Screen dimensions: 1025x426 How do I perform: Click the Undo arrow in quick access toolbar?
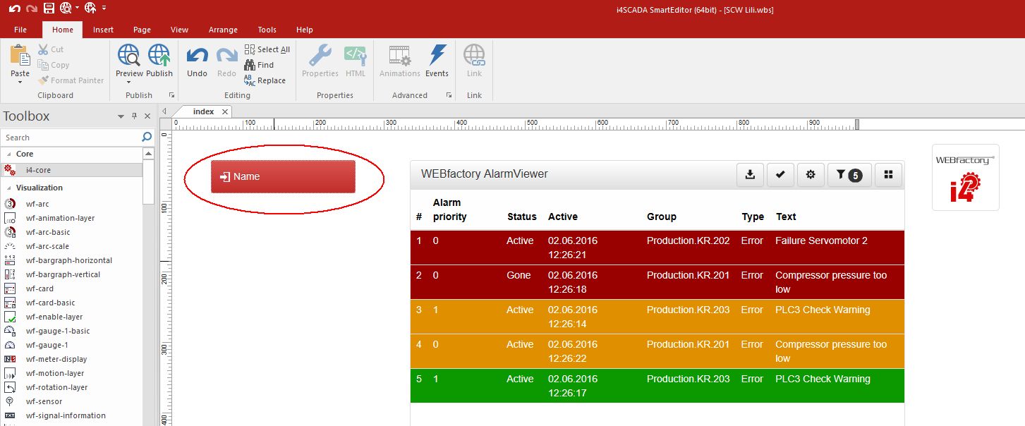(x=14, y=8)
